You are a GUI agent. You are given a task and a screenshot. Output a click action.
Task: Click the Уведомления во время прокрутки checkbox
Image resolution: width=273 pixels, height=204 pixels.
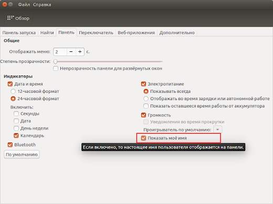click(146, 122)
